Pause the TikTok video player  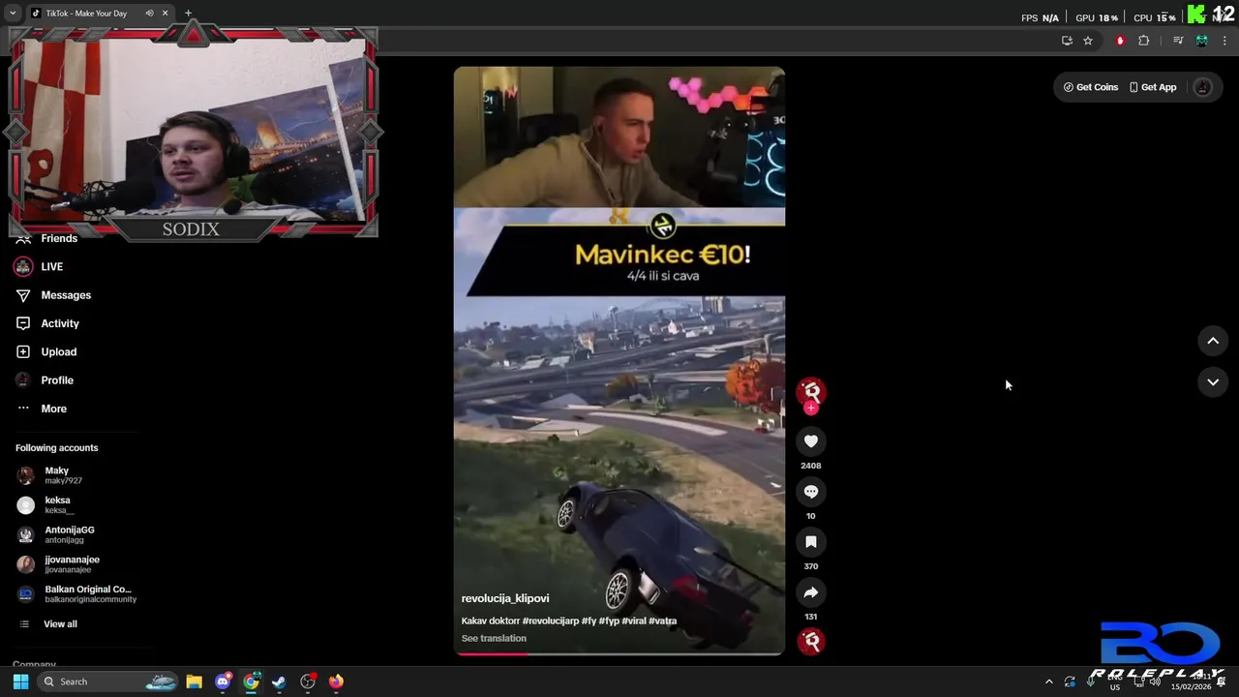[x=619, y=360]
